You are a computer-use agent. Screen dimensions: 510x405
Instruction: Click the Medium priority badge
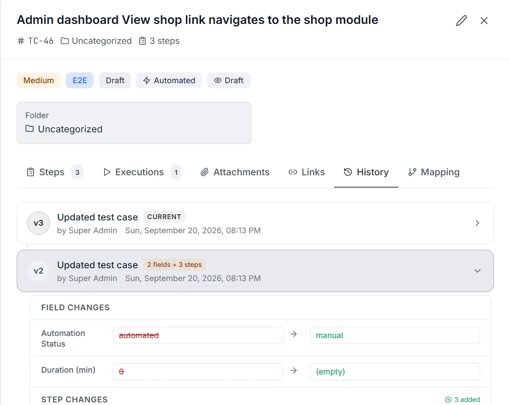39,81
